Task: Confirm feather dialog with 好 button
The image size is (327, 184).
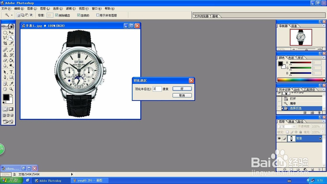Action: pos(182,89)
